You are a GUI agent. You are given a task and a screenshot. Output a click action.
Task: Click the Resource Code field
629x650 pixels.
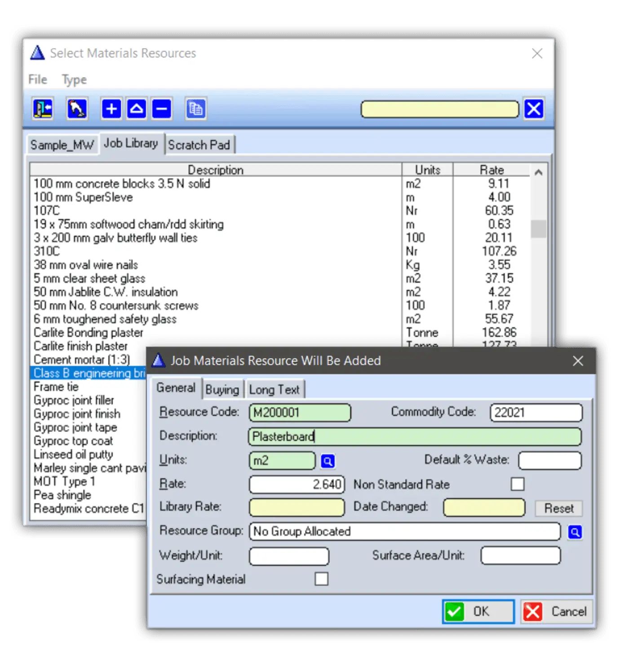click(300, 413)
